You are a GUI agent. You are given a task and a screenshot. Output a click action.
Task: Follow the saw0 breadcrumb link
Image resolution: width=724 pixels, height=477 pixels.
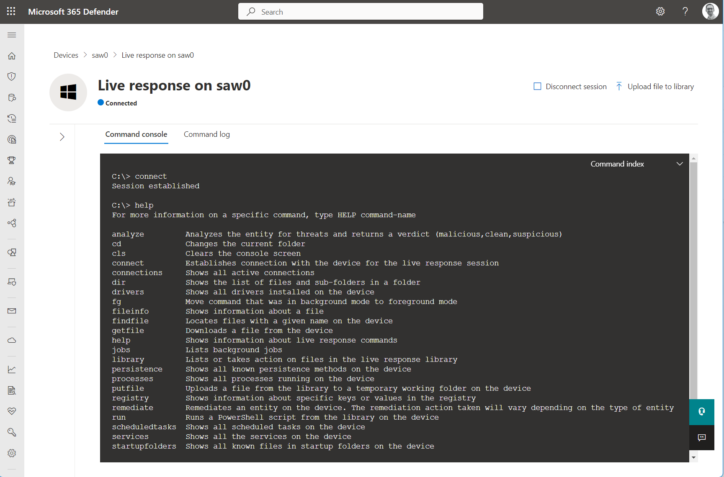[x=100, y=55]
